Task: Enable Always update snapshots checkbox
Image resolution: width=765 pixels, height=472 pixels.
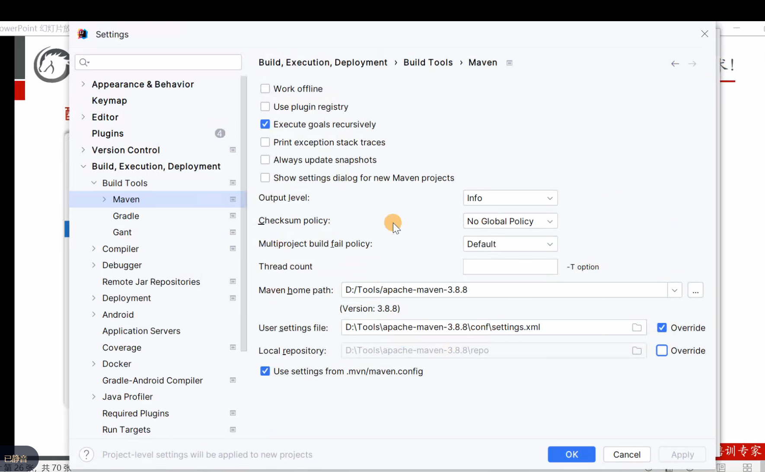Action: click(265, 160)
